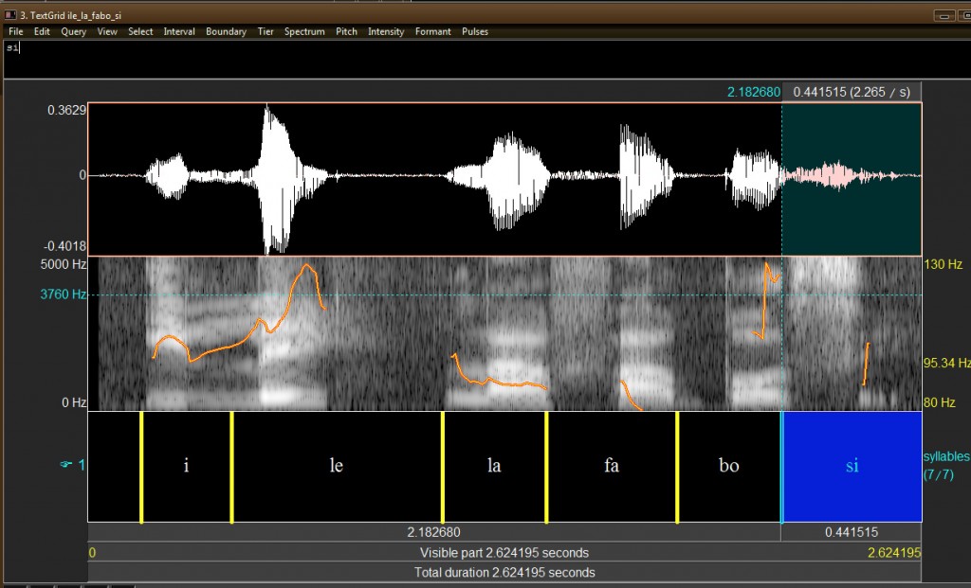Select the 'i' syllable interval

(187, 466)
